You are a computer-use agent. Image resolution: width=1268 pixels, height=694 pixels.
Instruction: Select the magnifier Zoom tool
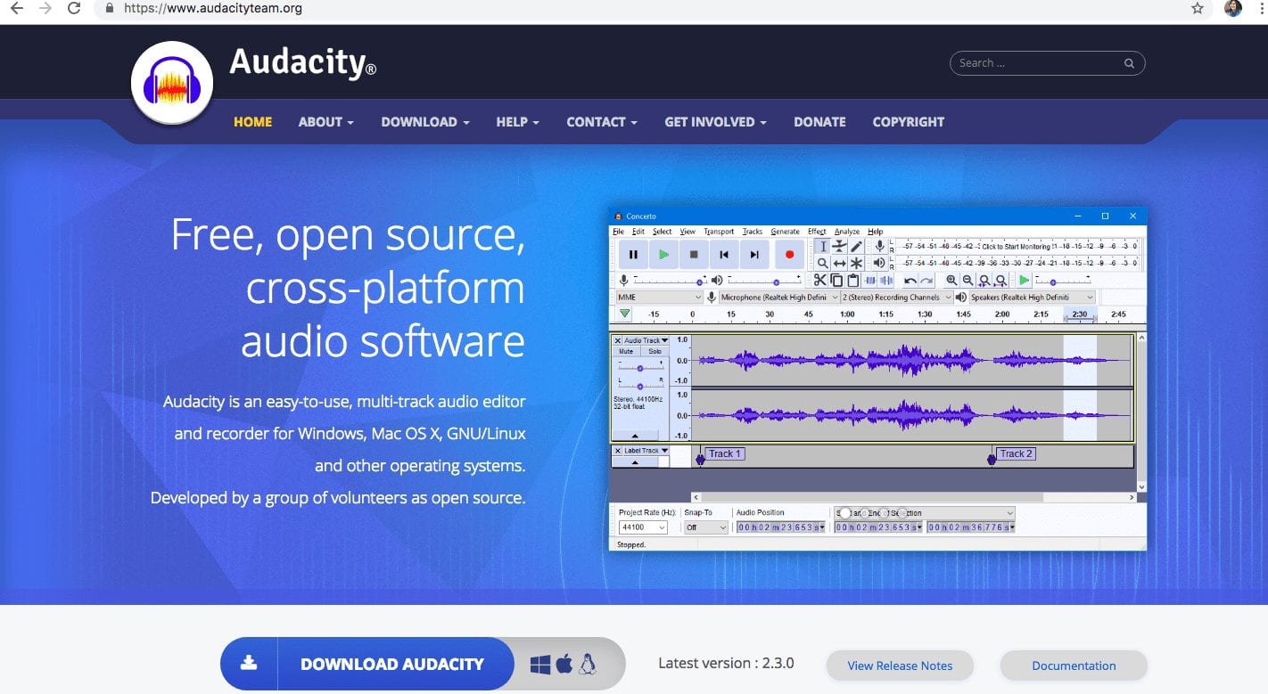(x=823, y=263)
